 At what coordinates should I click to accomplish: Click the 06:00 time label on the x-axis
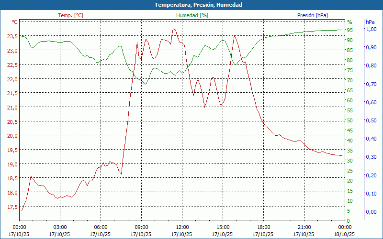[101, 227]
